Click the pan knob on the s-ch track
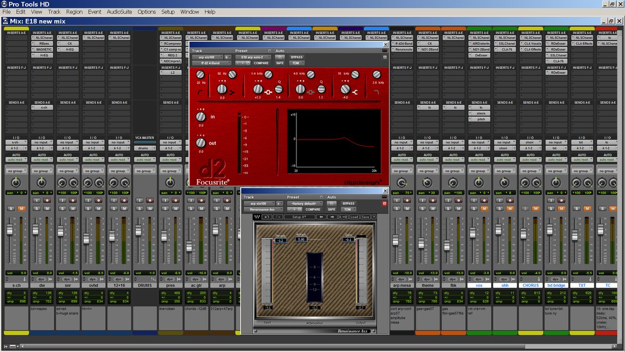This screenshot has width=625, height=352. 16,183
